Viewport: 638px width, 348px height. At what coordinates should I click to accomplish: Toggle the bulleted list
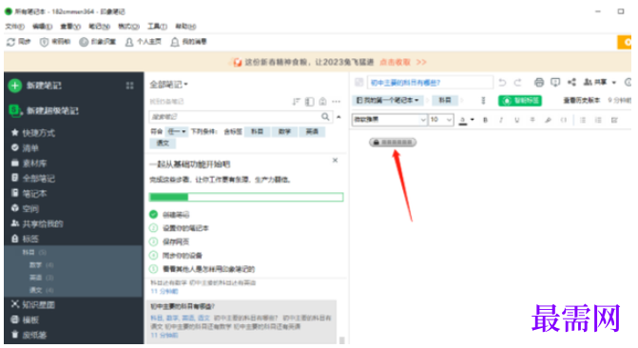[x=583, y=120]
